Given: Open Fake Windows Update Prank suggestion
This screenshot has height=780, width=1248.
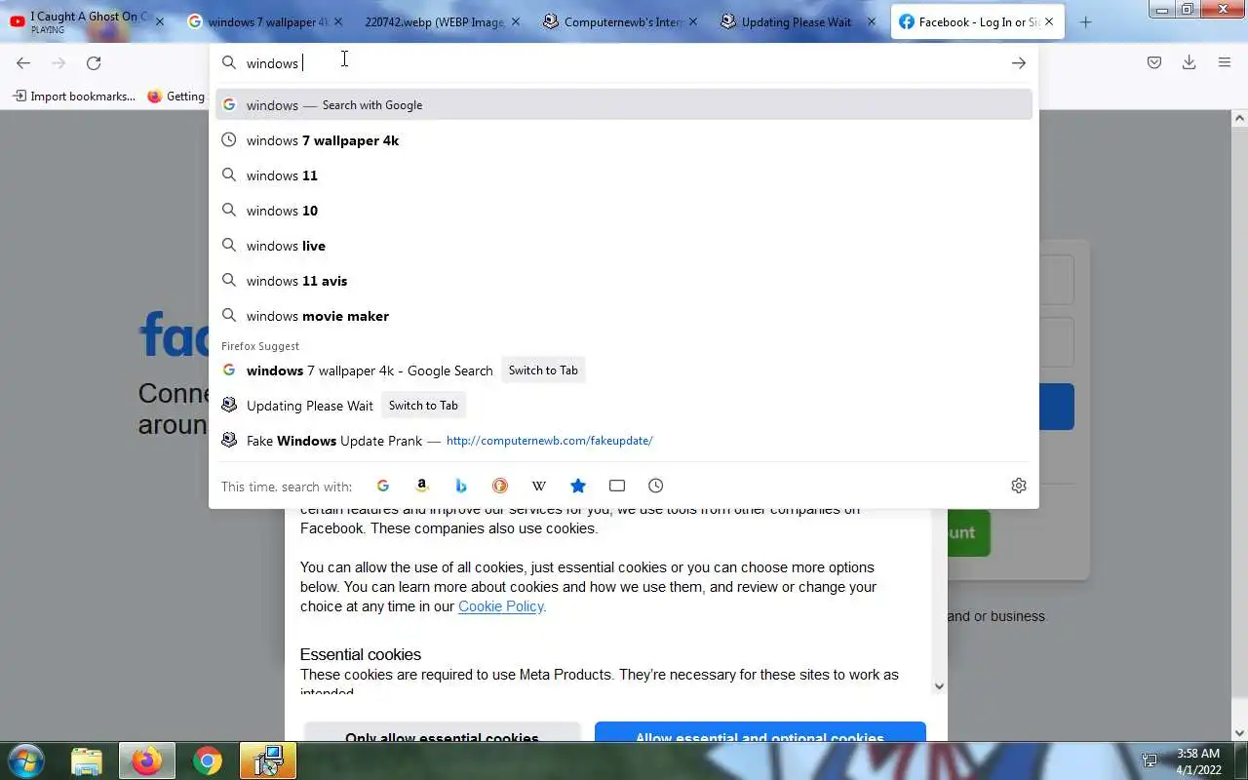Looking at the screenshot, I should pyautogui.click(x=624, y=441).
